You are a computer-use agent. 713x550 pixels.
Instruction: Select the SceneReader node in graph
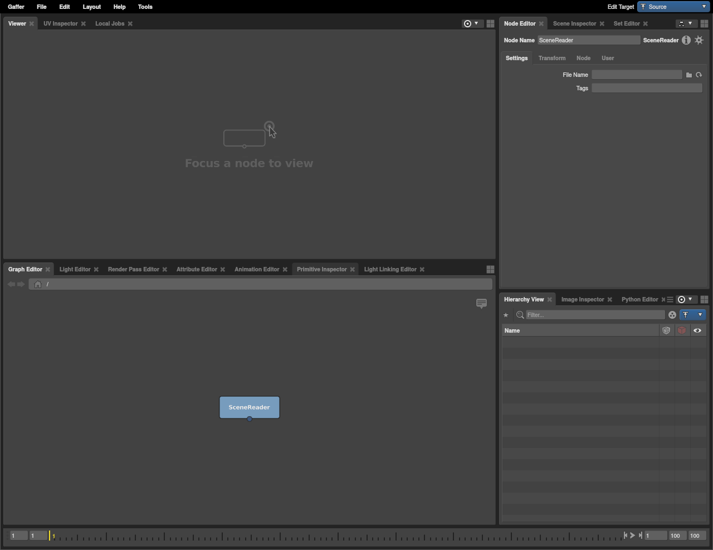tap(250, 407)
